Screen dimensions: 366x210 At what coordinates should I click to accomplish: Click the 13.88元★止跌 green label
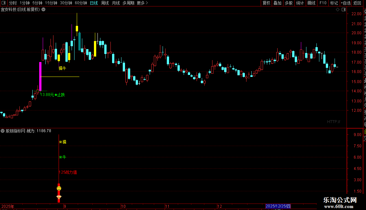click(x=52, y=95)
